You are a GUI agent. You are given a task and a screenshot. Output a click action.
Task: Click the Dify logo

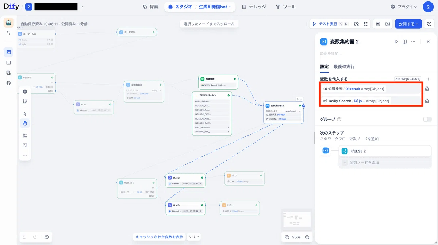[12, 7]
